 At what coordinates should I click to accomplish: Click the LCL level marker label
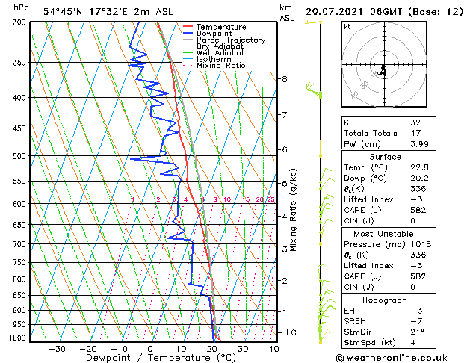coord(293,332)
